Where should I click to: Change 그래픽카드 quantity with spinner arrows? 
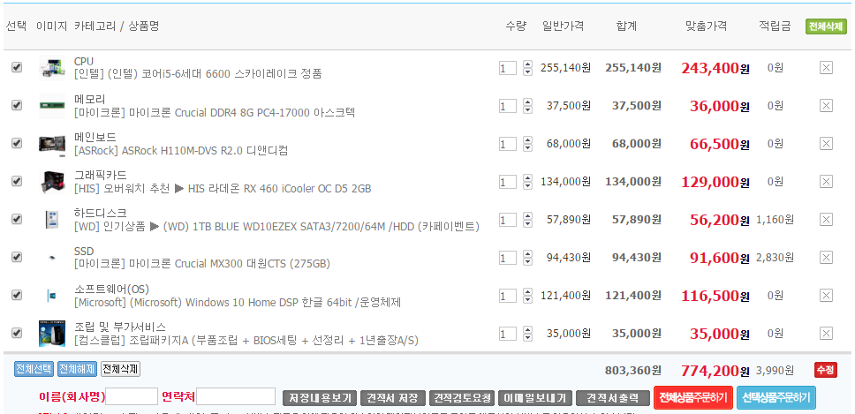[x=527, y=182]
